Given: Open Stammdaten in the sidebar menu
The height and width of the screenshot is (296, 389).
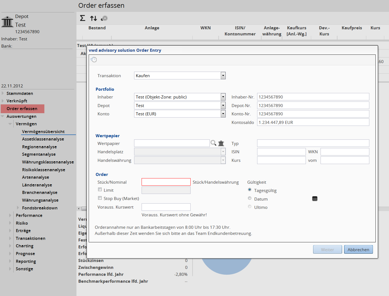Looking at the screenshot, I should point(20,94).
